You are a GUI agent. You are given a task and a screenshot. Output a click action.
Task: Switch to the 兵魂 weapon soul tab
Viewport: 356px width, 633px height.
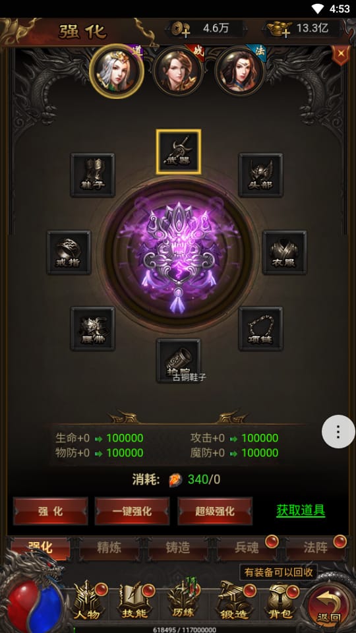(247, 548)
